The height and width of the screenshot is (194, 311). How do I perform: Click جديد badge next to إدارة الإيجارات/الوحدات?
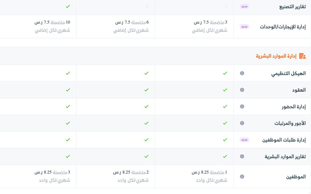(244, 27)
